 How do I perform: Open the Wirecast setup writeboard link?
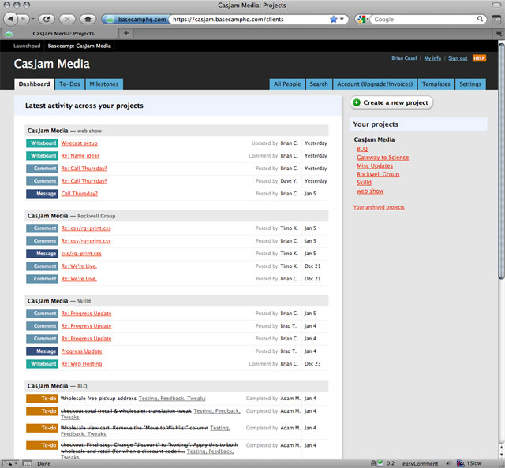point(79,143)
